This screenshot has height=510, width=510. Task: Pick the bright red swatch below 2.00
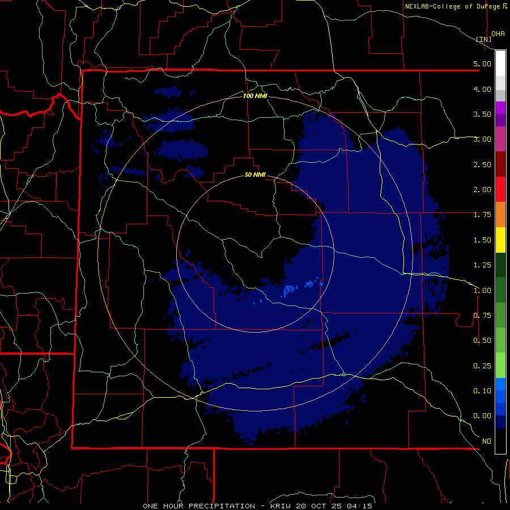click(500, 189)
